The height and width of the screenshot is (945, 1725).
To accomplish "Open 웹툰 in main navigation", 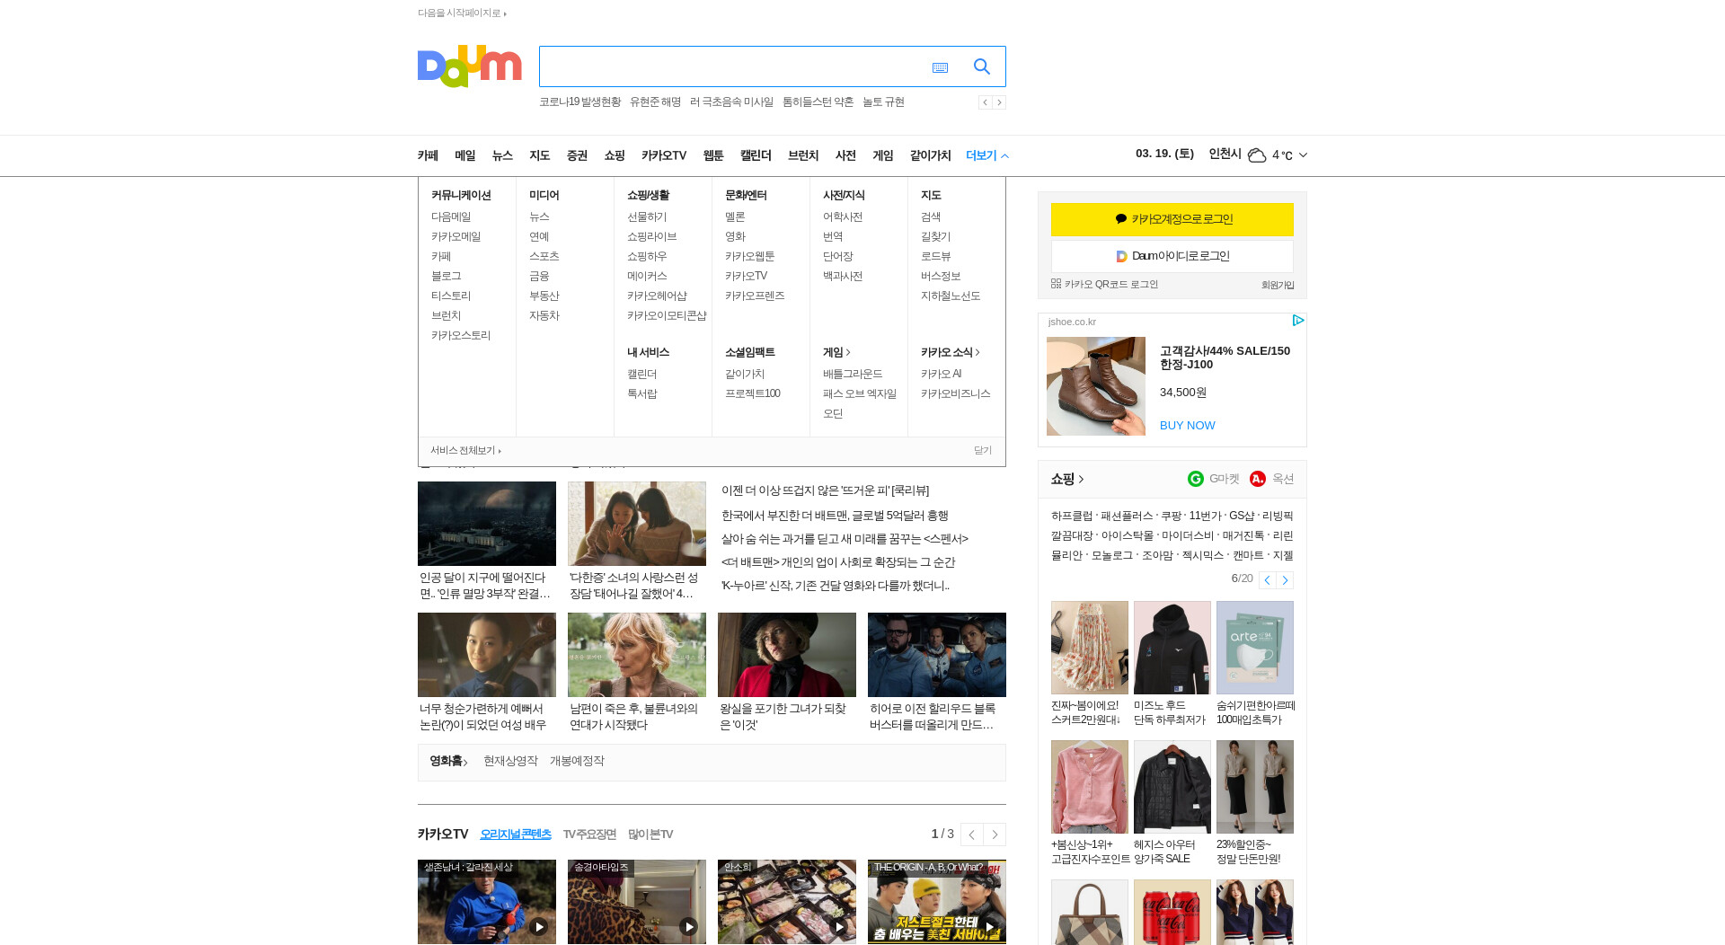I will point(713,155).
